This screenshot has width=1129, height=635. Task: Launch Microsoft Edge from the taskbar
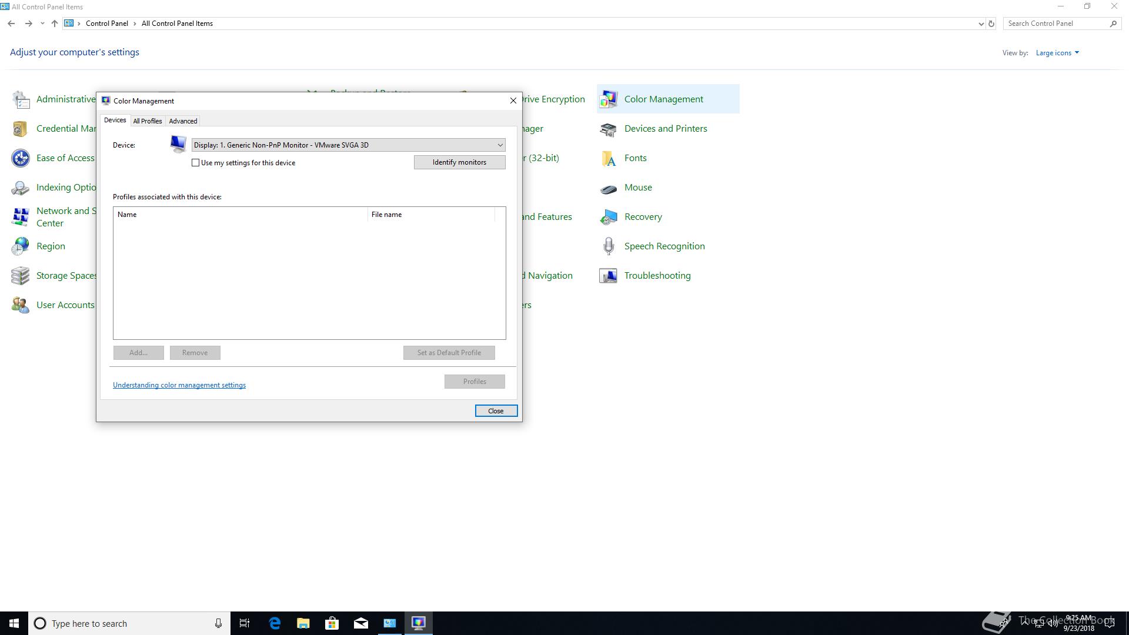click(x=275, y=623)
